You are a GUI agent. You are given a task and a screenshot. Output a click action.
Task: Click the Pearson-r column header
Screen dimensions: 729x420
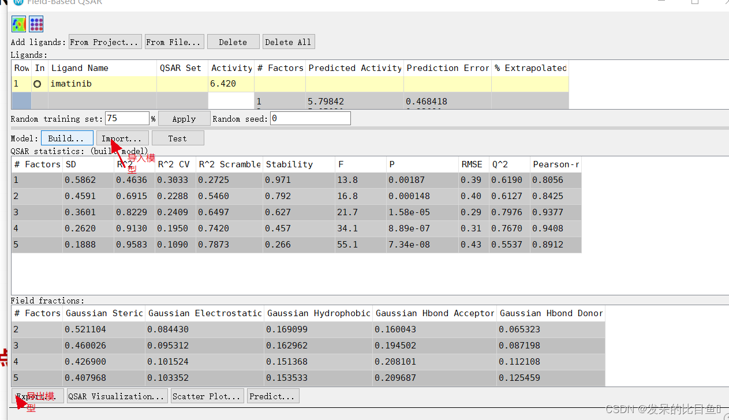[555, 164]
